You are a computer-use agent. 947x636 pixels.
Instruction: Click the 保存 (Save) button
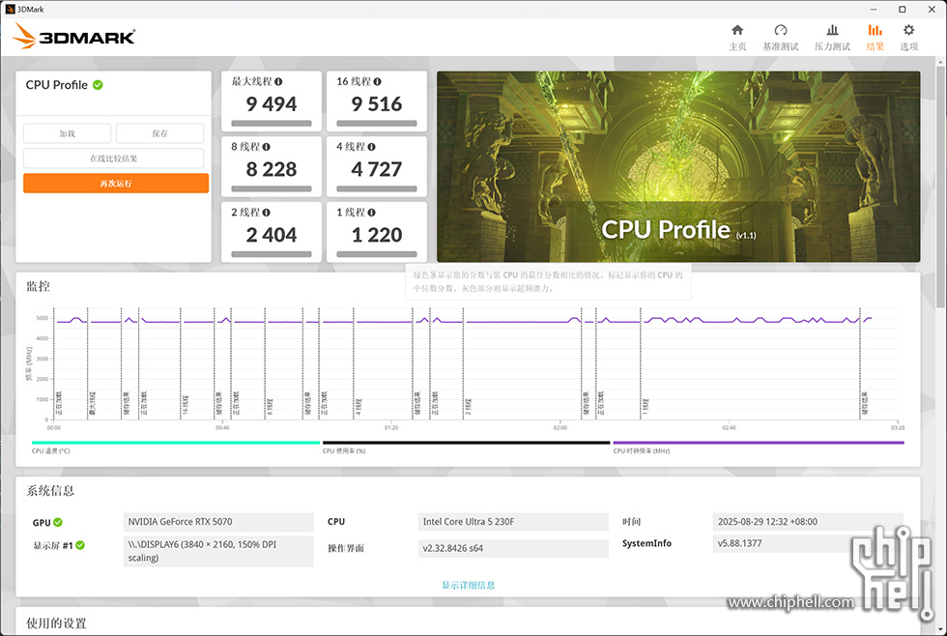point(160,133)
